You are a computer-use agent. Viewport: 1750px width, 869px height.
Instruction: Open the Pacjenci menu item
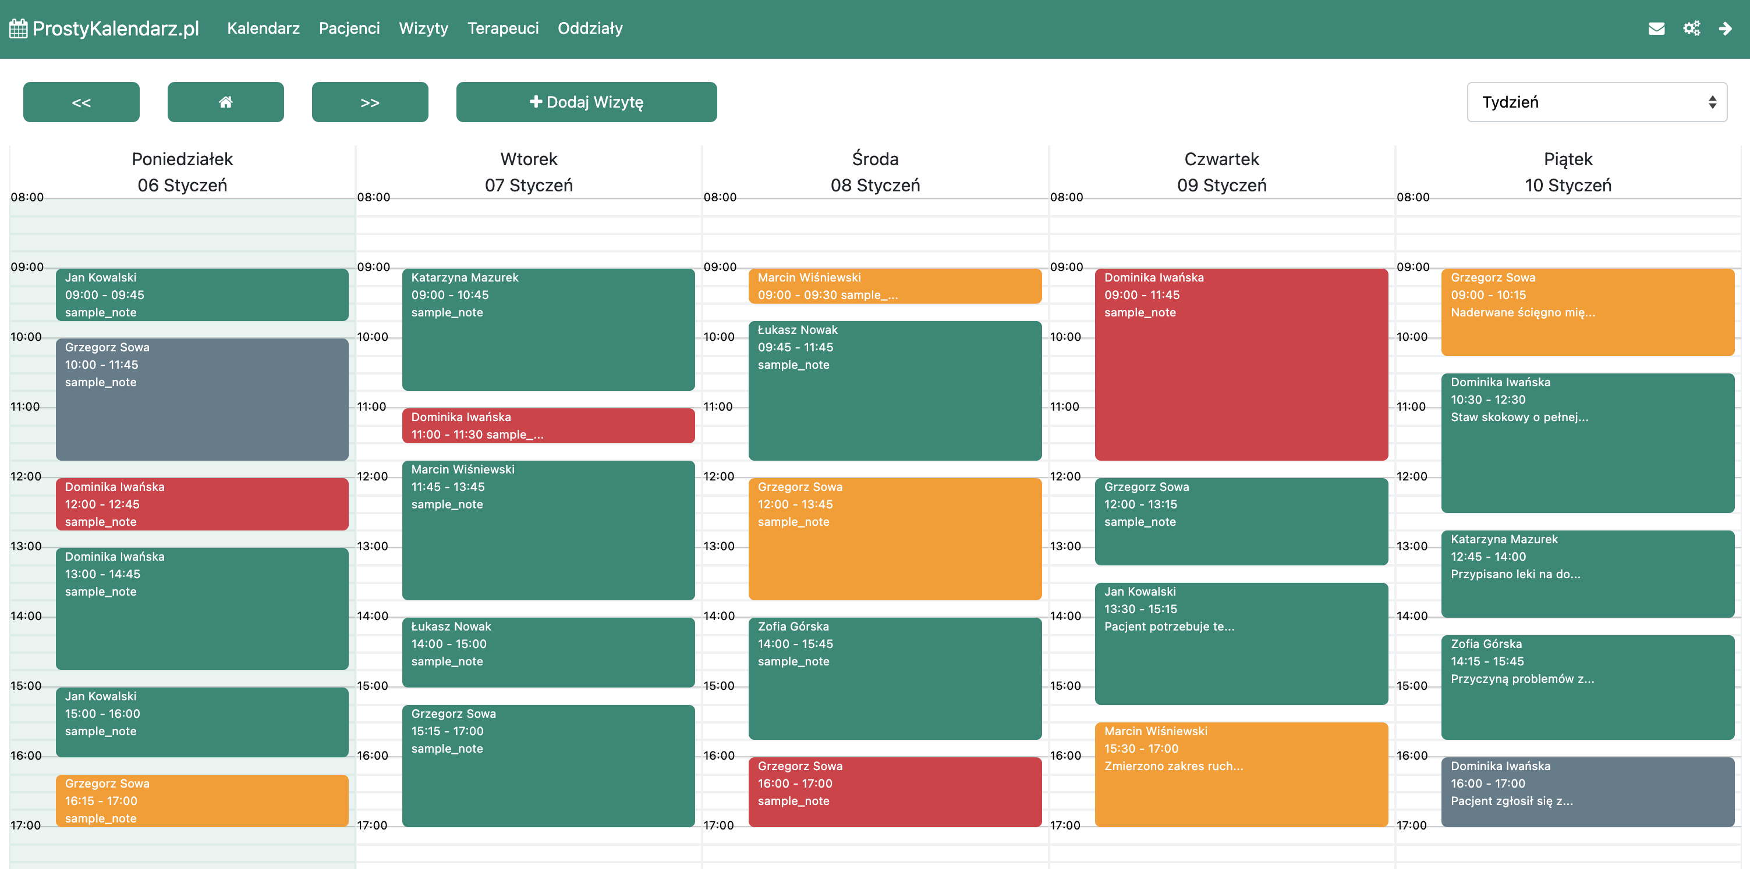tap(349, 29)
